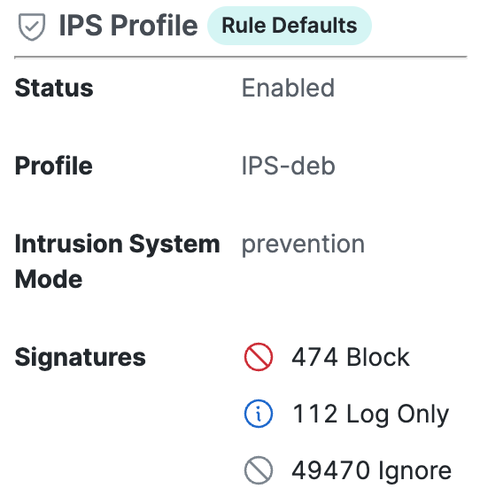Open the 474 Block signatures count

pyautogui.click(x=351, y=357)
